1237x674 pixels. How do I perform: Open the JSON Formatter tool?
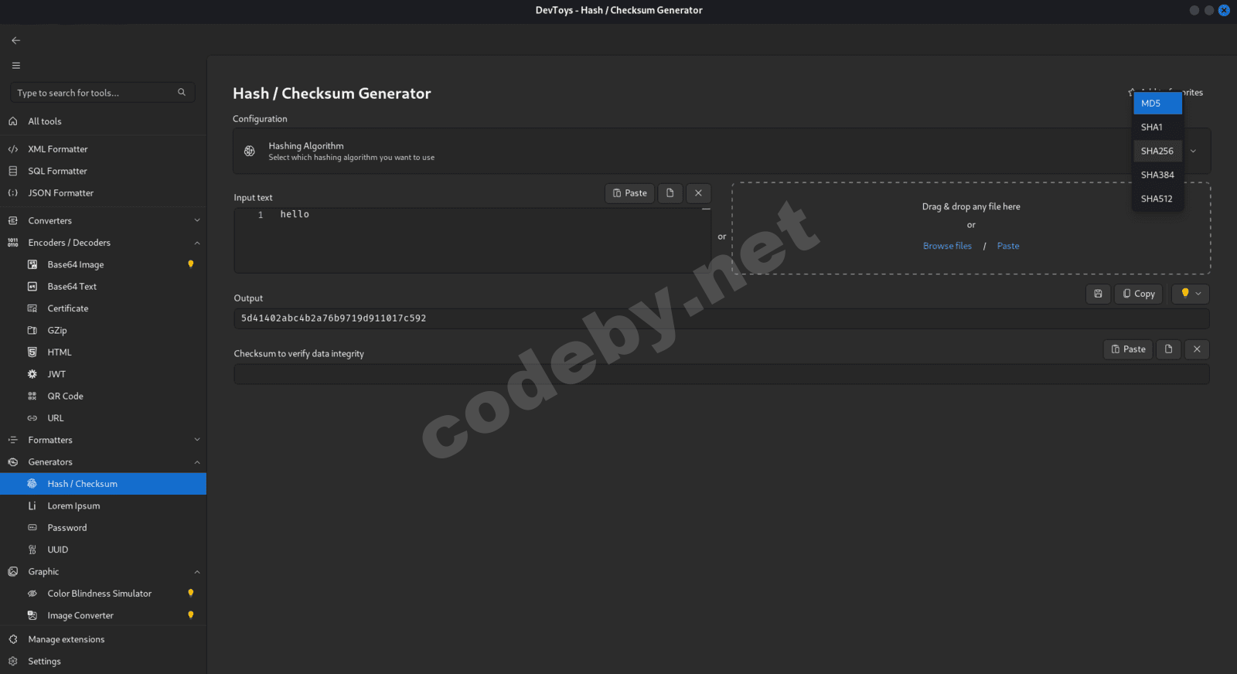(x=103, y=193)
